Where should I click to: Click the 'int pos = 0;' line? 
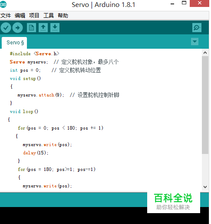click(25, 70)
